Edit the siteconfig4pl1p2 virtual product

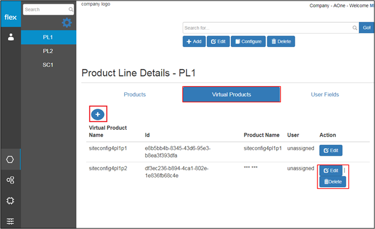tap(331, 170)
